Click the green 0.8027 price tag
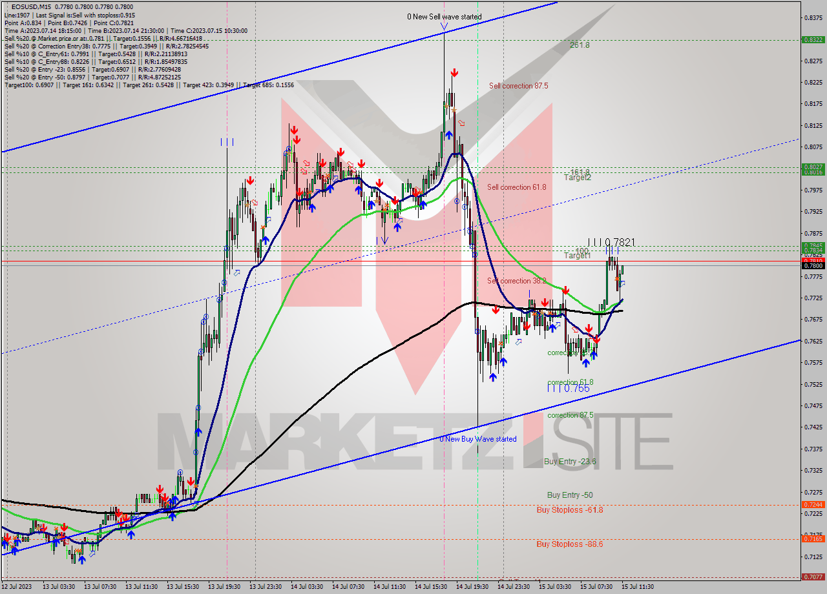The image size is (827, 594). pos(812,167)
